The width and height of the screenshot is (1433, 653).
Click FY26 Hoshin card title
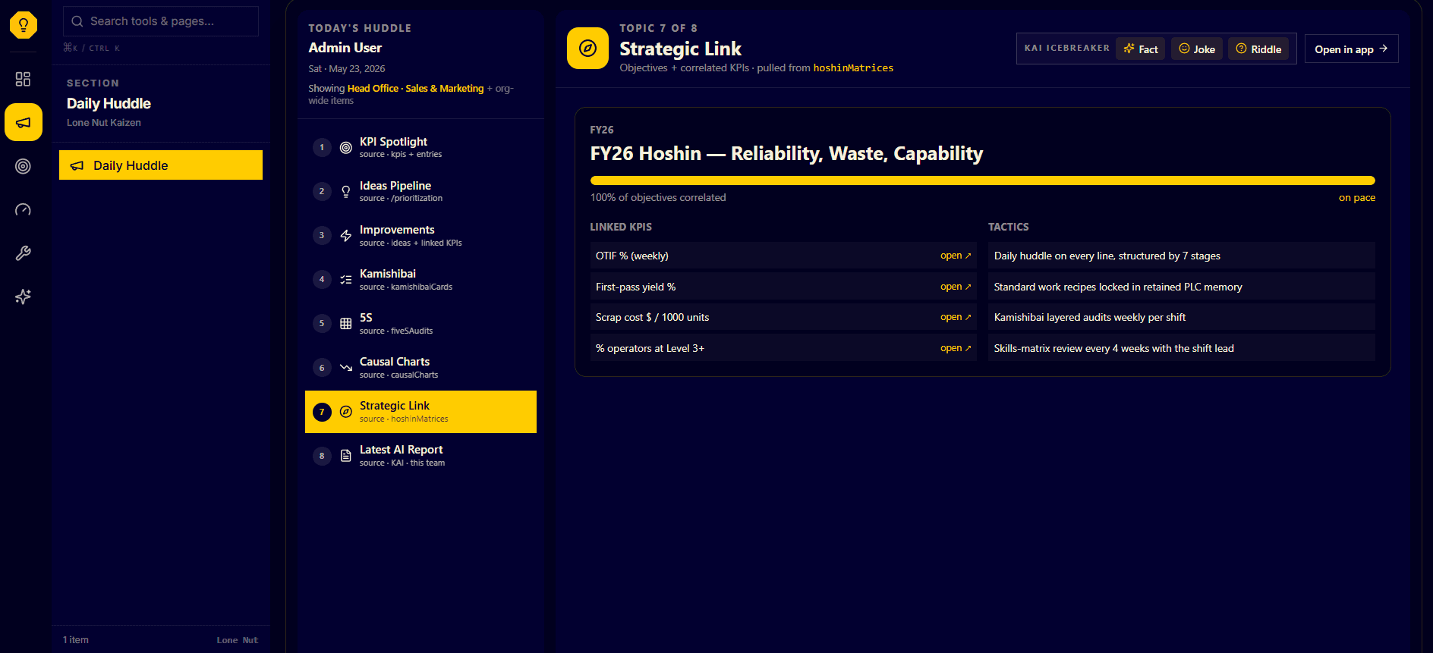(786, 154)
